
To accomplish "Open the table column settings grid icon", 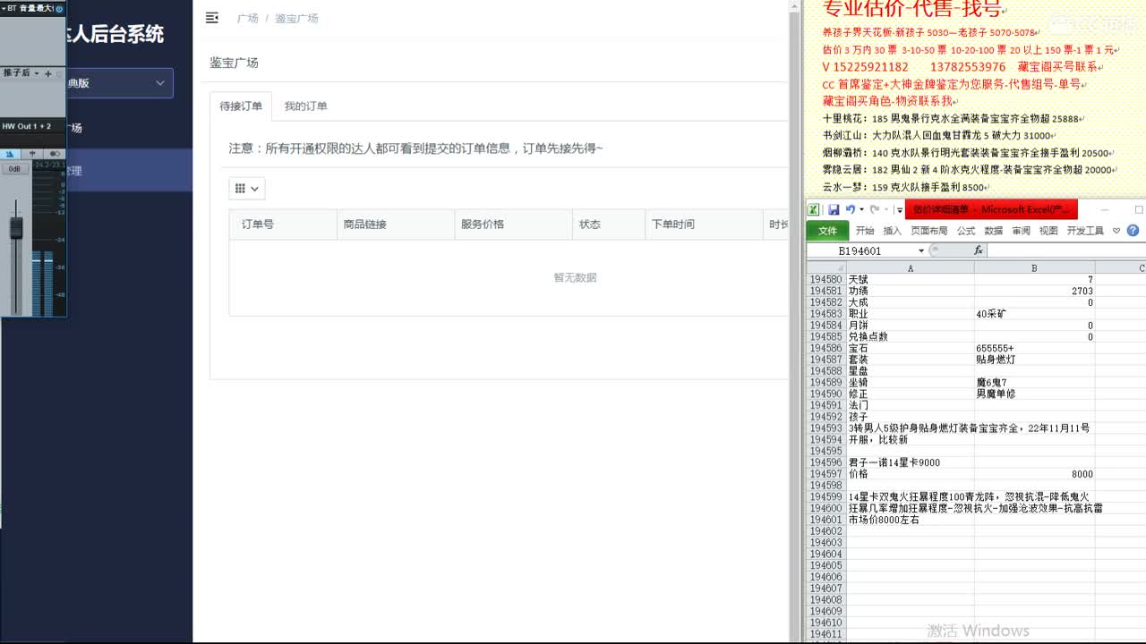I will pyautogui.click(x=246, y=189).
